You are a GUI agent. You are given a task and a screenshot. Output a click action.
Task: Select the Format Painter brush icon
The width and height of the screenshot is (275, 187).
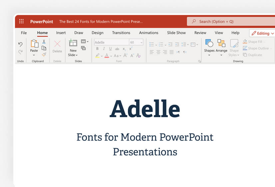click(x=44, y=54)
